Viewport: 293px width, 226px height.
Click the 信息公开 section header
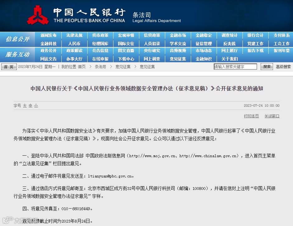(x=17, y=39)
